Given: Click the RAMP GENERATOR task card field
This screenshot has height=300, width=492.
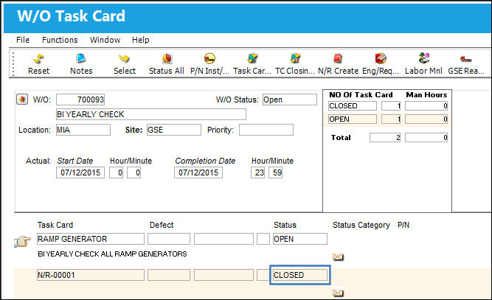Looking at the screenshot, I should pos(91,239).
